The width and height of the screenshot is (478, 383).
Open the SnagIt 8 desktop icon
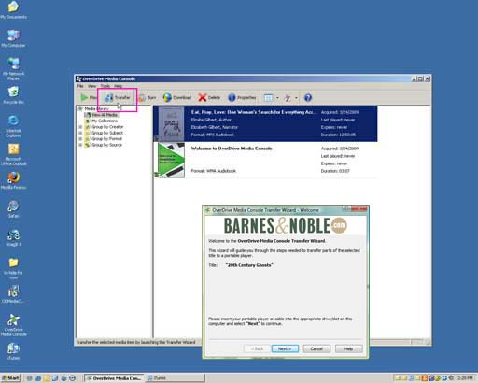coord(13,237)
